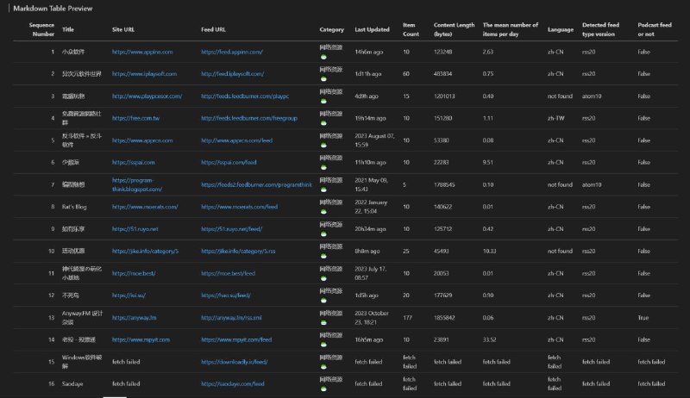Select the Markdown Table Preview tab

point(53,8)
